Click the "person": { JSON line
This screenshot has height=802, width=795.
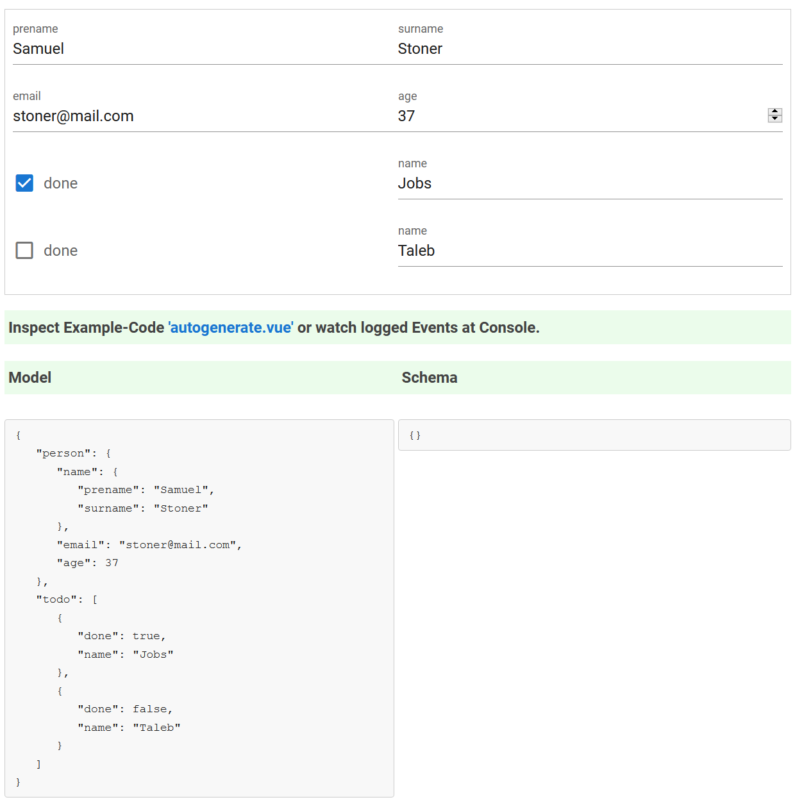[x=74, y=453]
